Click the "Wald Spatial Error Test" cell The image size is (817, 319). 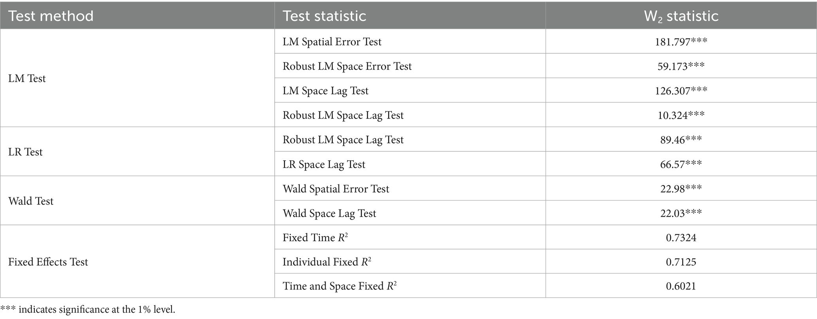coord(336,189)
